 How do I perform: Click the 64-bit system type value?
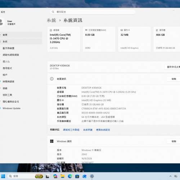pyautogui.click(x=98, y=117)
